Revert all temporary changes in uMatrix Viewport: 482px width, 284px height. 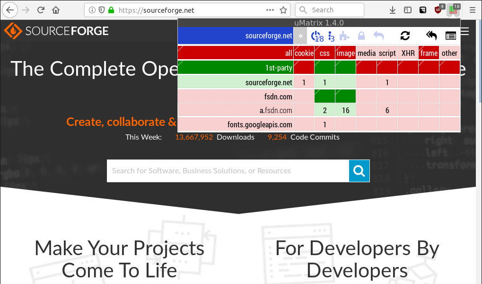431,35
